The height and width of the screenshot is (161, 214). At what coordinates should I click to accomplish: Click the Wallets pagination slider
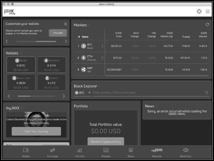[x=36, y=96]
